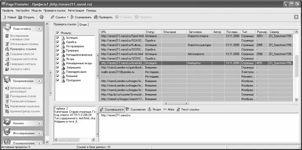This screenshot has height=150, width=302.
Task: Click the sidebar vertical scrollbar down arrow
Action: [47, 142]
